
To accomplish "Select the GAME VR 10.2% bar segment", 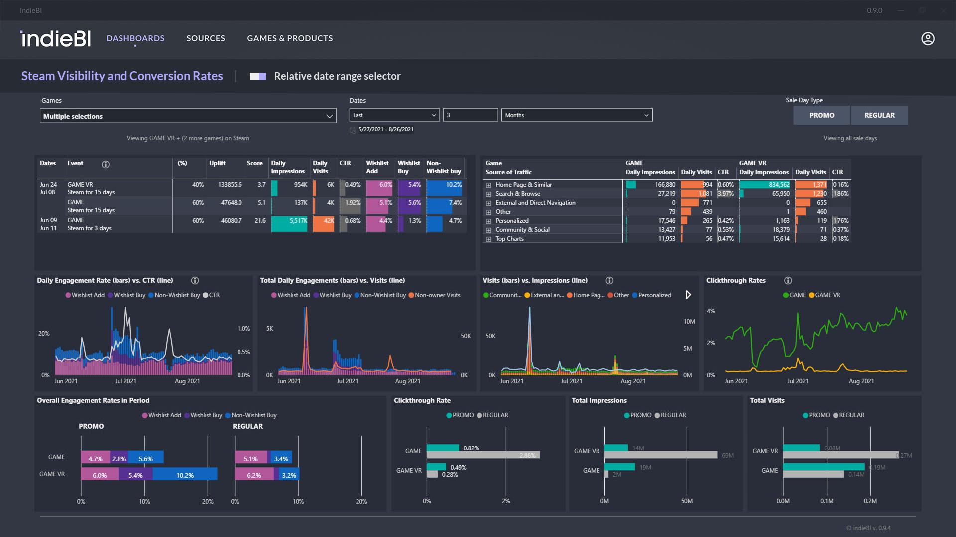I will tap(185, 475).
